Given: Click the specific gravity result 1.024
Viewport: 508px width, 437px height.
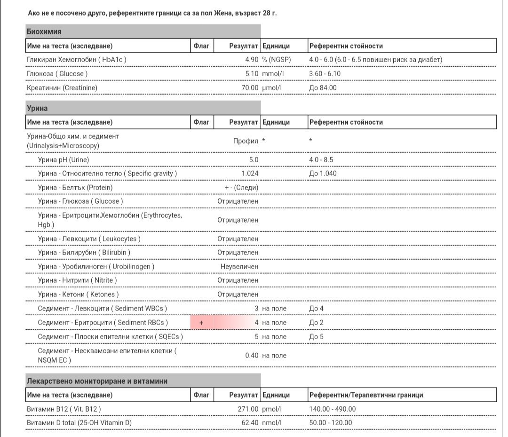Looking at the screenshot, I should tap(250, 174).
